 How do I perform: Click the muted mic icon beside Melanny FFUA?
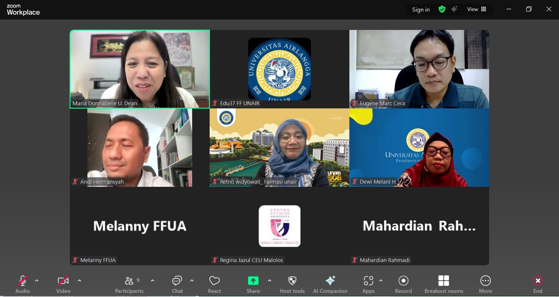[75, 260]
